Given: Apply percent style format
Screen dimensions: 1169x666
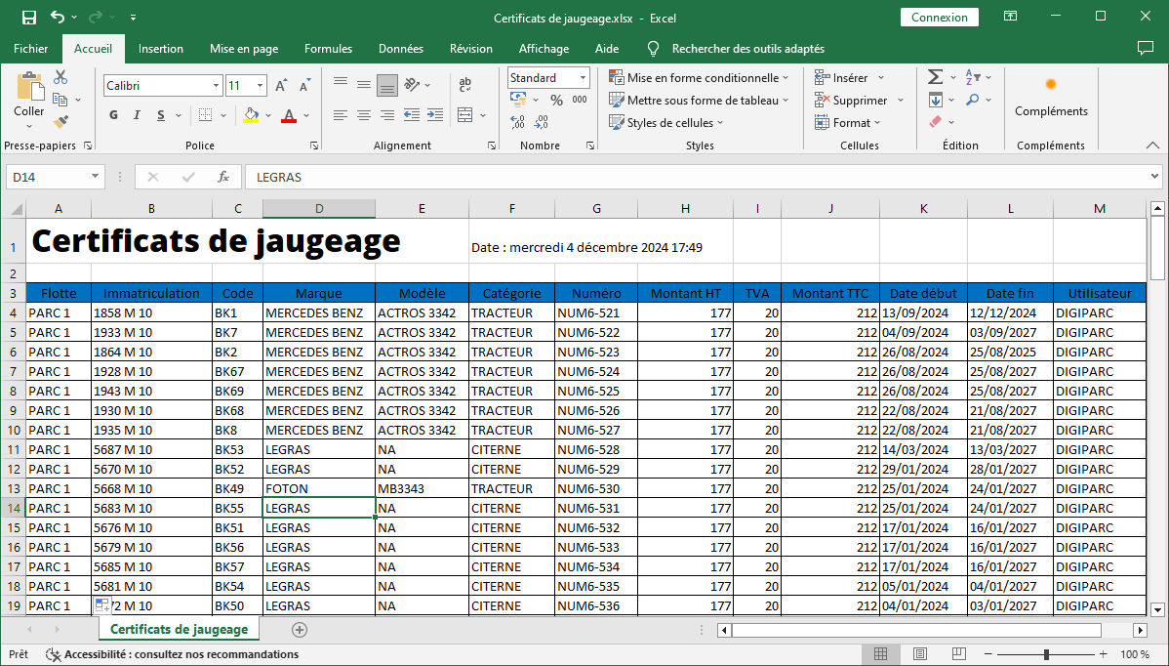Looking at the screenshot, I should tap(557, 100).
